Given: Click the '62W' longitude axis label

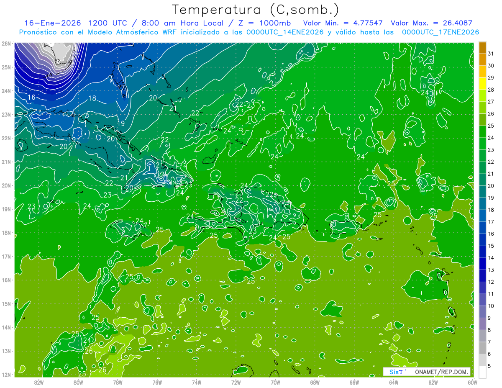Looking at the screenshot, I should click(433, 382).
